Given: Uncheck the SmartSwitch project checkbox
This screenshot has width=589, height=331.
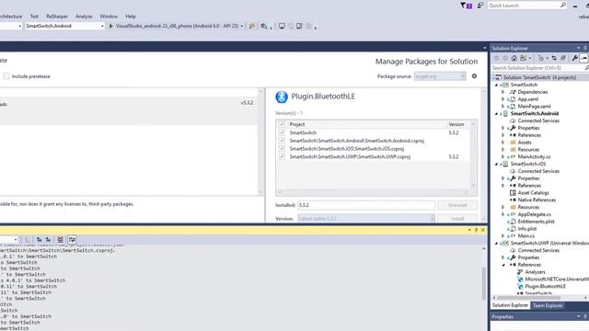Looking at the screenshot, I should coord(282,132).
